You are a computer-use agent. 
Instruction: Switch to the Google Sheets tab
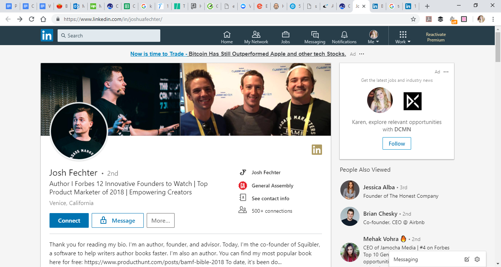[130, 6]
